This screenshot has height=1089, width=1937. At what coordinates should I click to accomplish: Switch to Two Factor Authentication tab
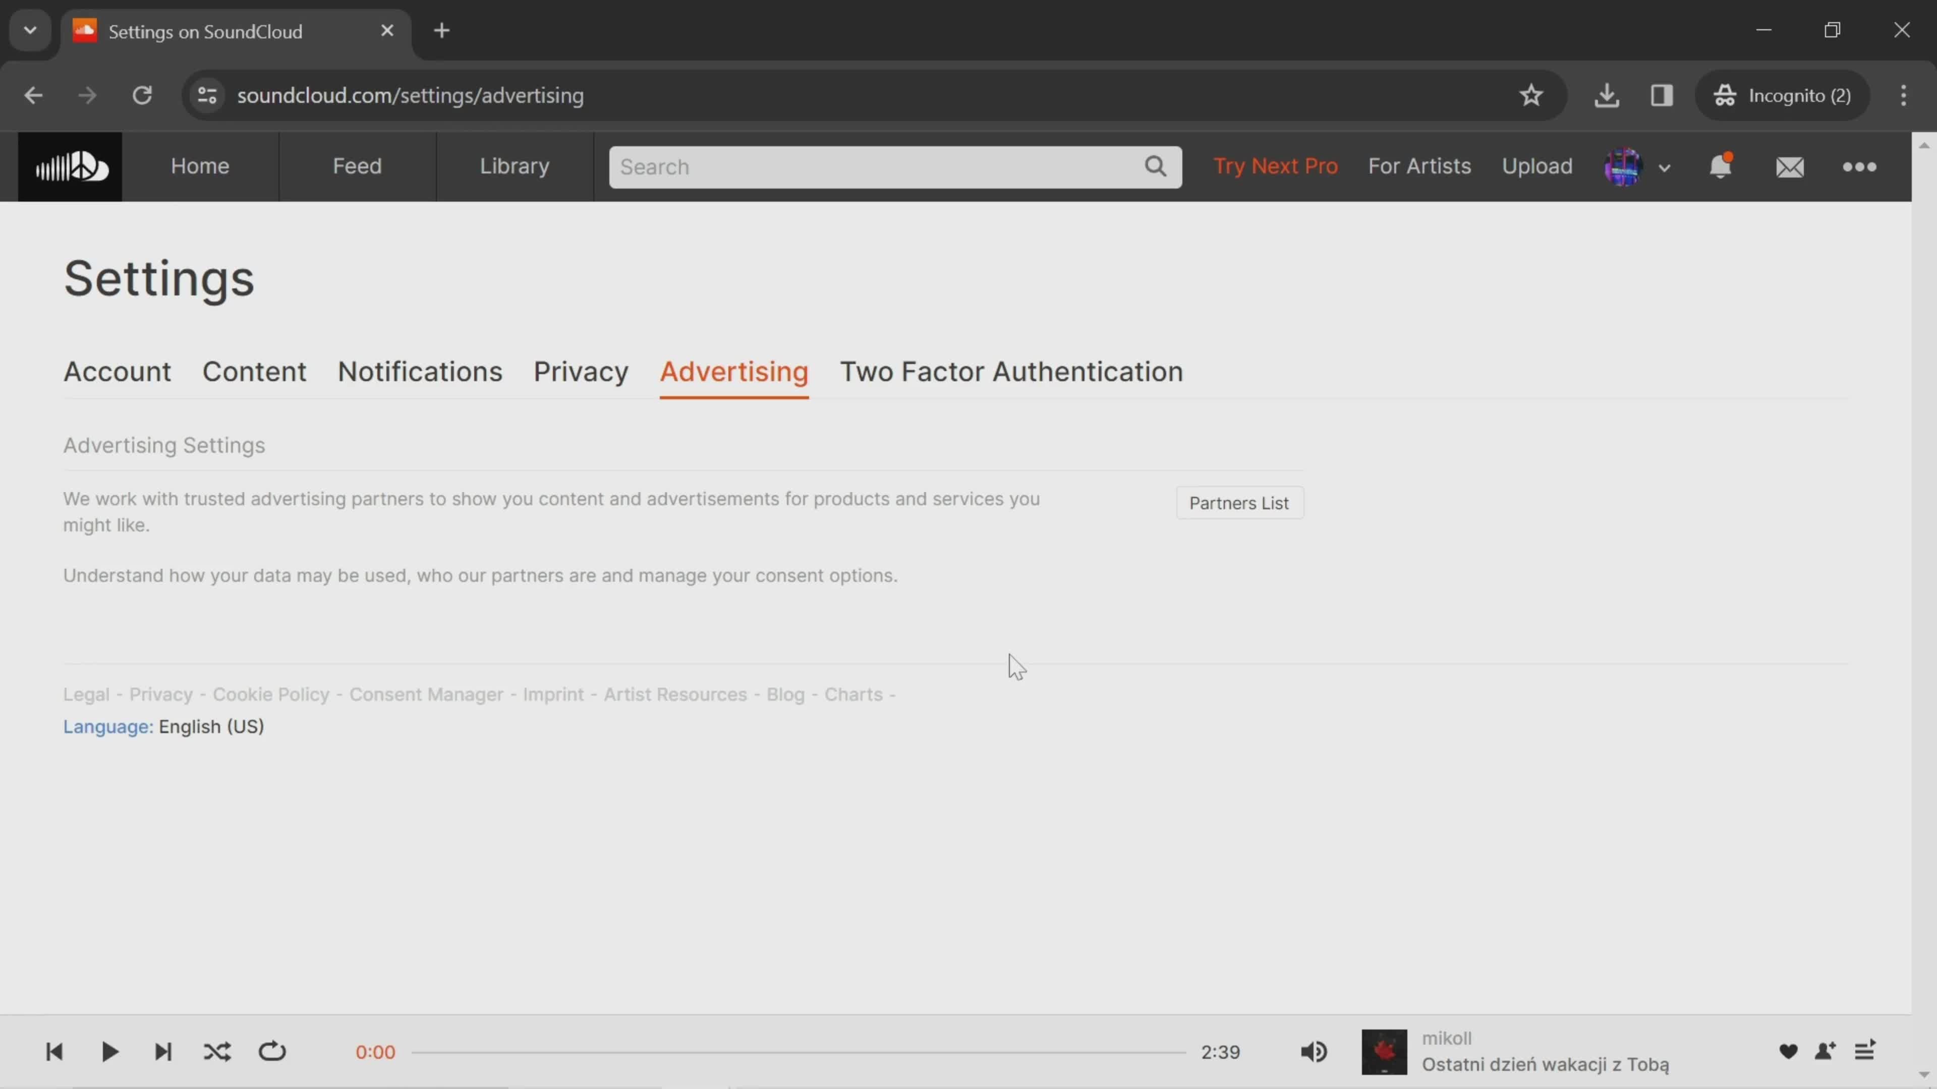pyautogui.click(x=1010, y=371)
